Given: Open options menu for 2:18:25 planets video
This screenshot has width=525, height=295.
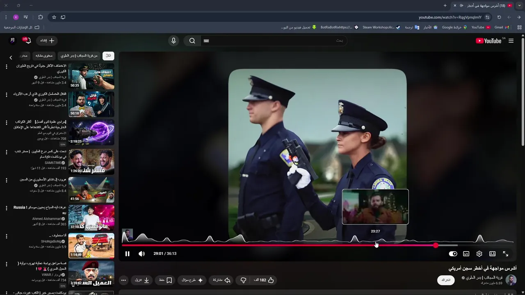Looking at the screenshot, I should pyautogui.click(x=6, y=123).
